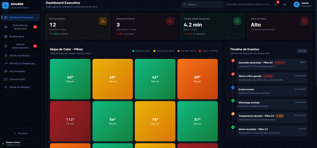Open the Temperatura elevada - Pilha D3 event

tap(272, 117)
